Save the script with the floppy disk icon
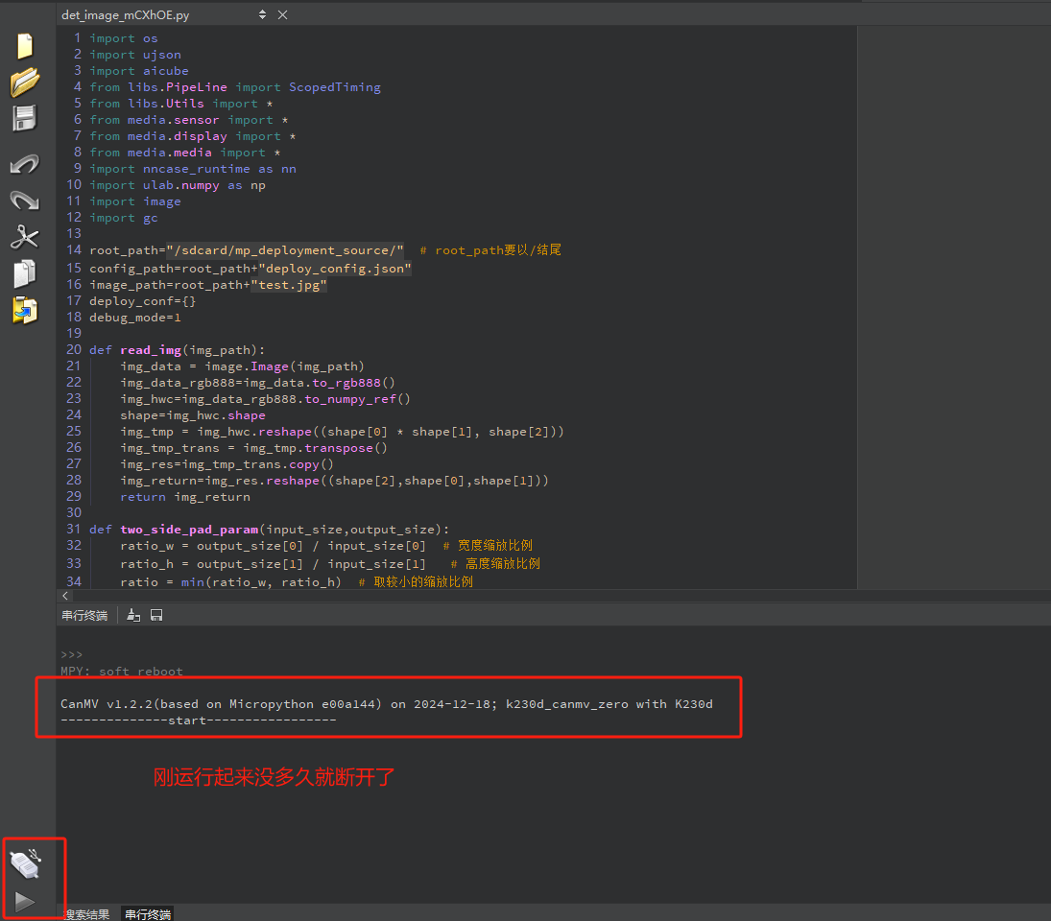Viewport: 1051px width, 921px height. (x=24, y=119)
